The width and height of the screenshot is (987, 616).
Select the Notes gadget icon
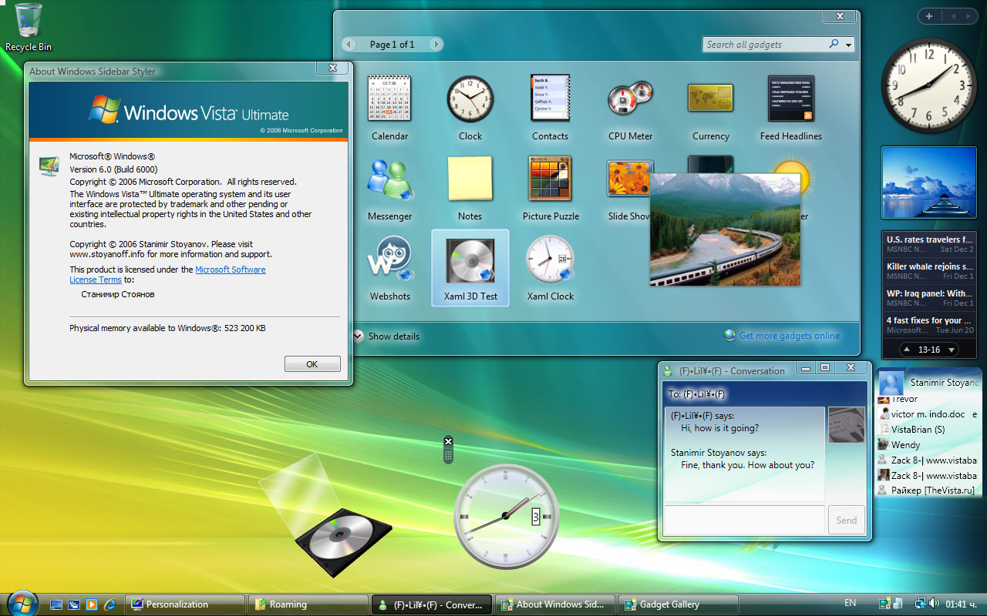[470, 179]
